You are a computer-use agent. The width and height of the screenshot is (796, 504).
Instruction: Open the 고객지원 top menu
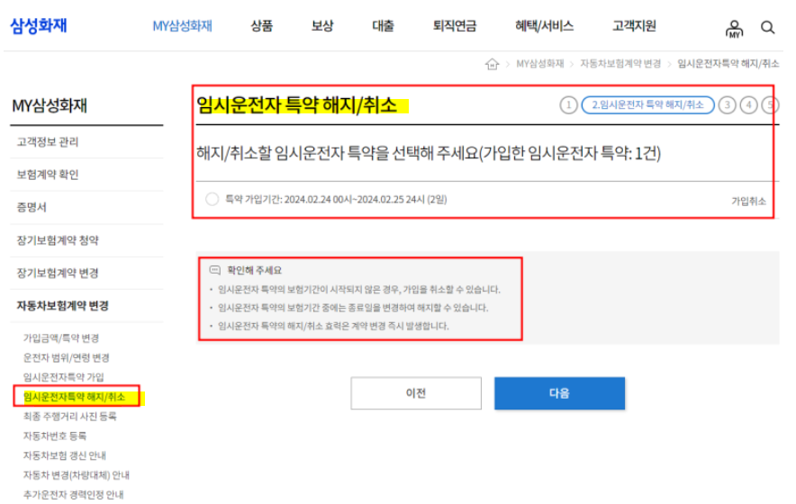coord(634,26)
